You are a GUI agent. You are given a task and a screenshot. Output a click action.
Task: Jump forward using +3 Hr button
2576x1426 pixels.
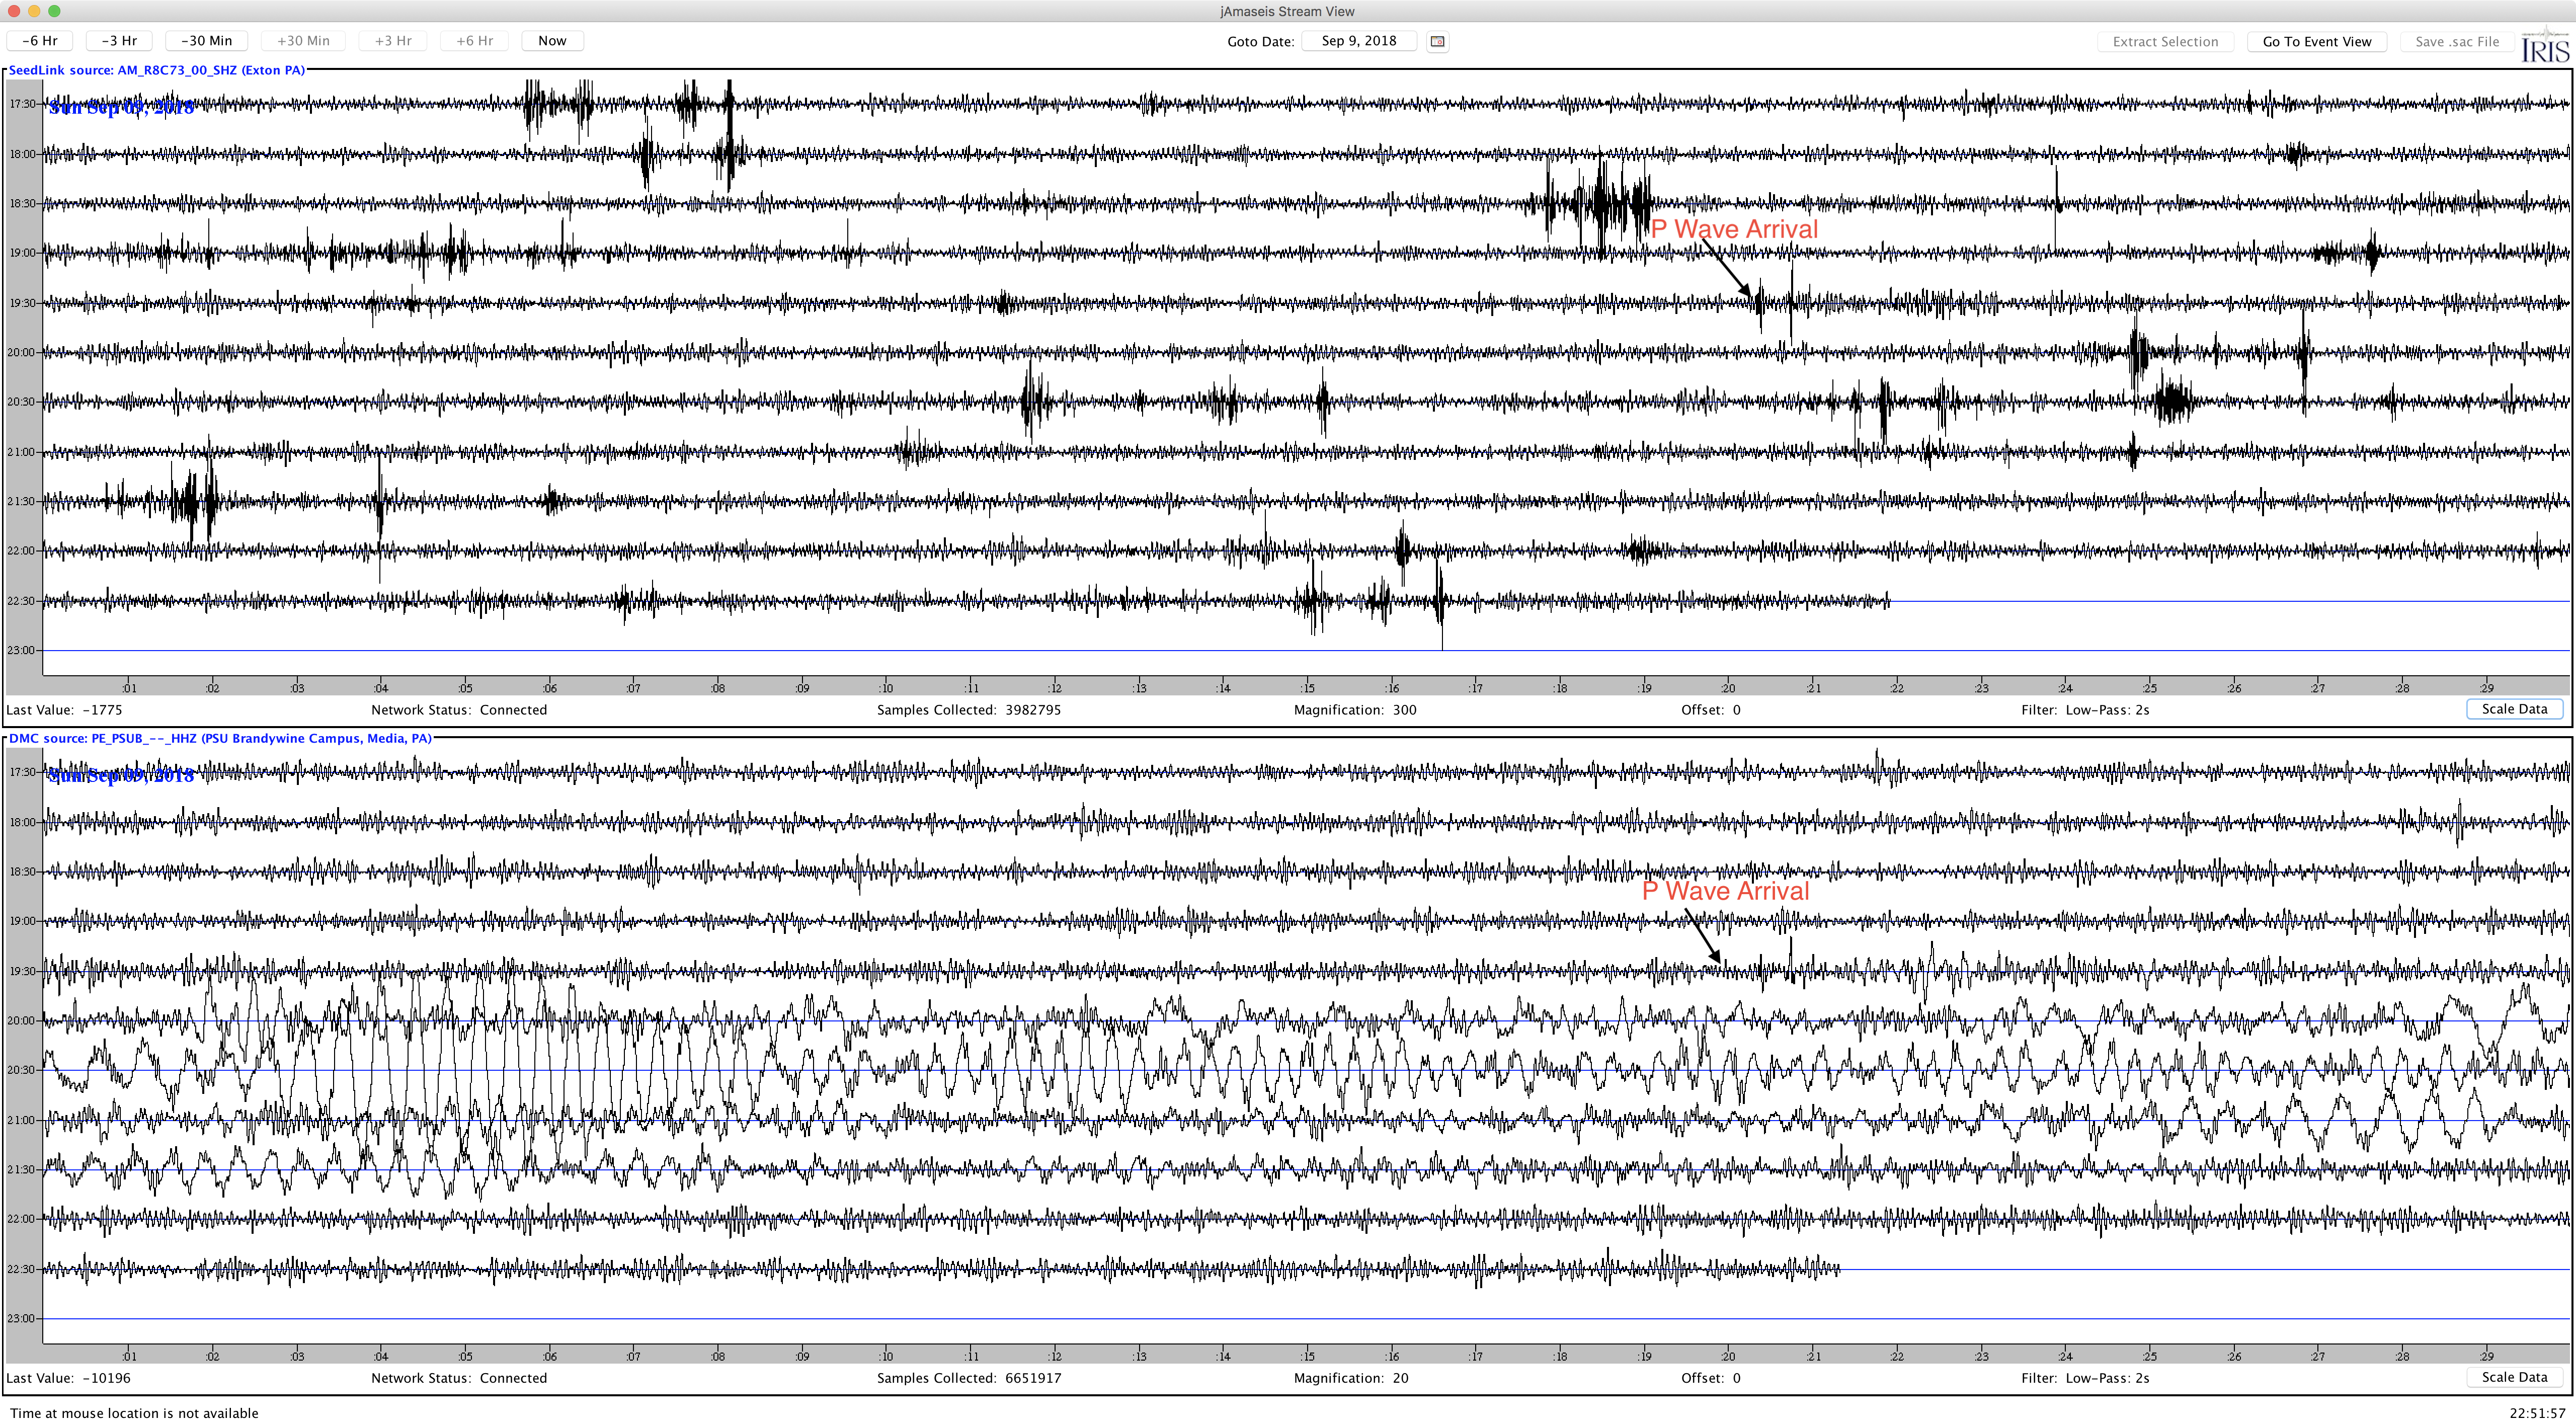coord(393,41)
